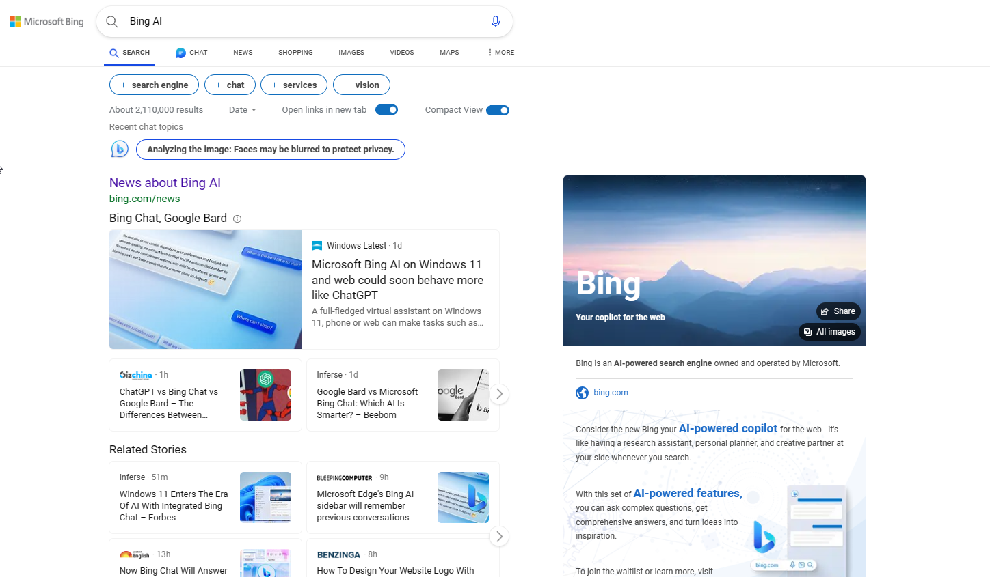Disable the Open links in new tab toggle

pos(386,109)
